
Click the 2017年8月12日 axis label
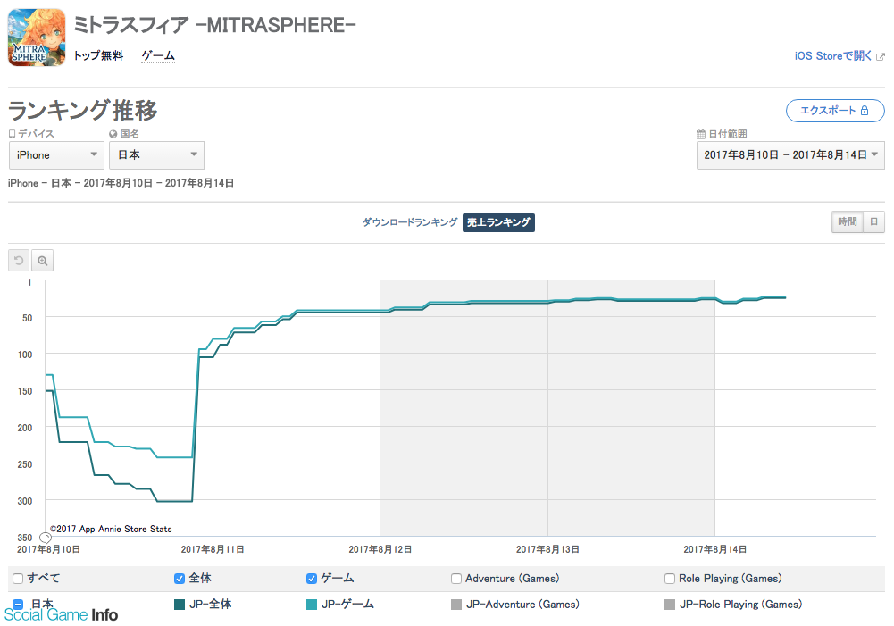[x=380, y=549]
